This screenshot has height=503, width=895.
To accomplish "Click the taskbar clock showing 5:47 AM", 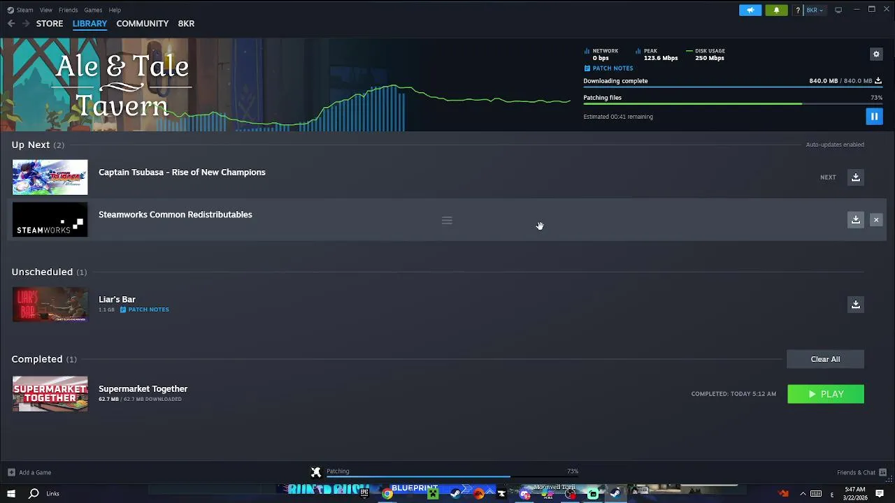I will click(854, 494).
